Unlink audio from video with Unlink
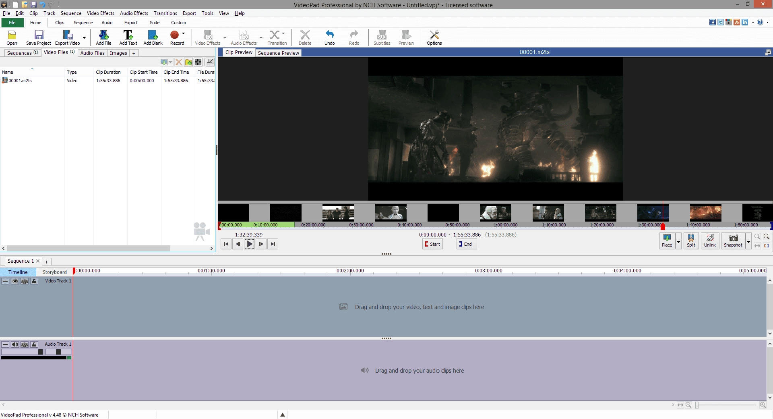Screen dimensions: 773x419 click(710, 241)
